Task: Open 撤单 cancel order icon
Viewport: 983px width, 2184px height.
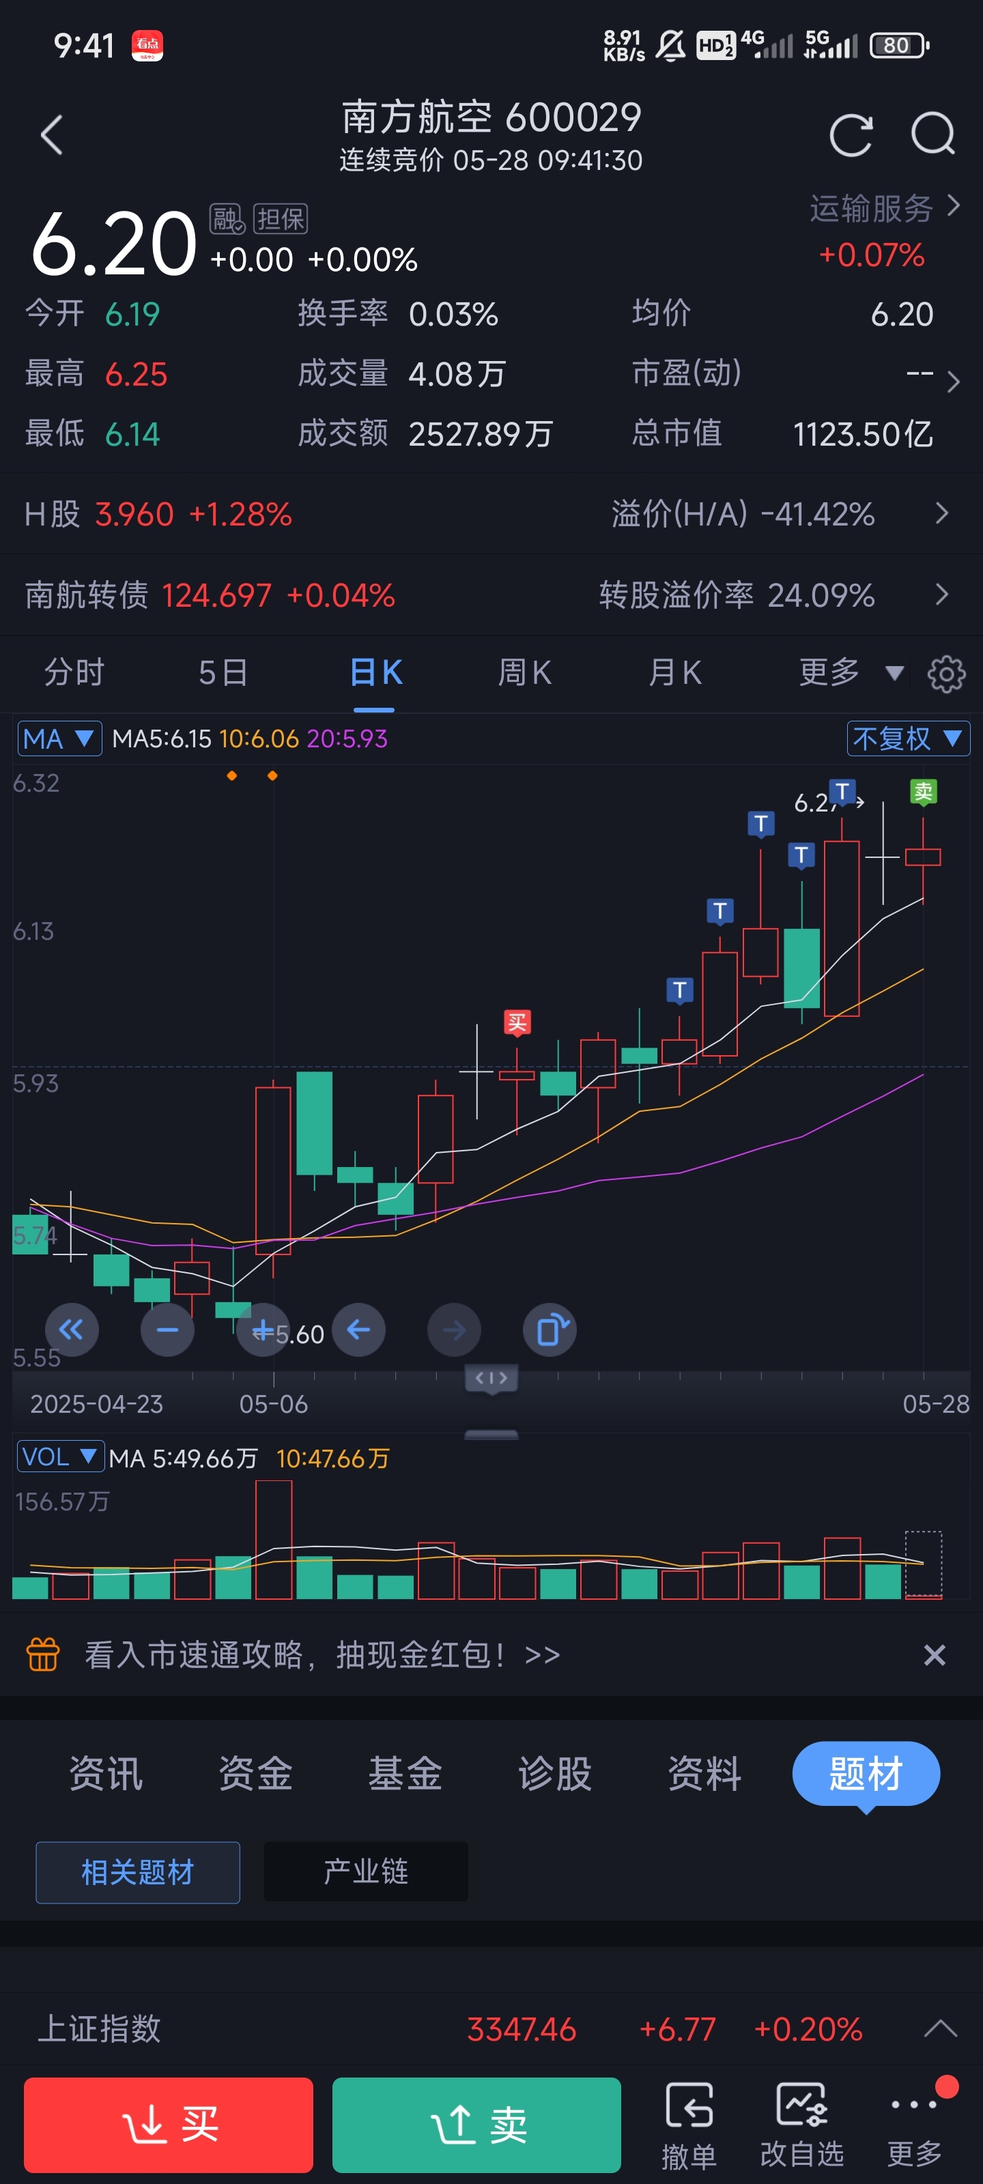Action: click(x=688, y=2125)
